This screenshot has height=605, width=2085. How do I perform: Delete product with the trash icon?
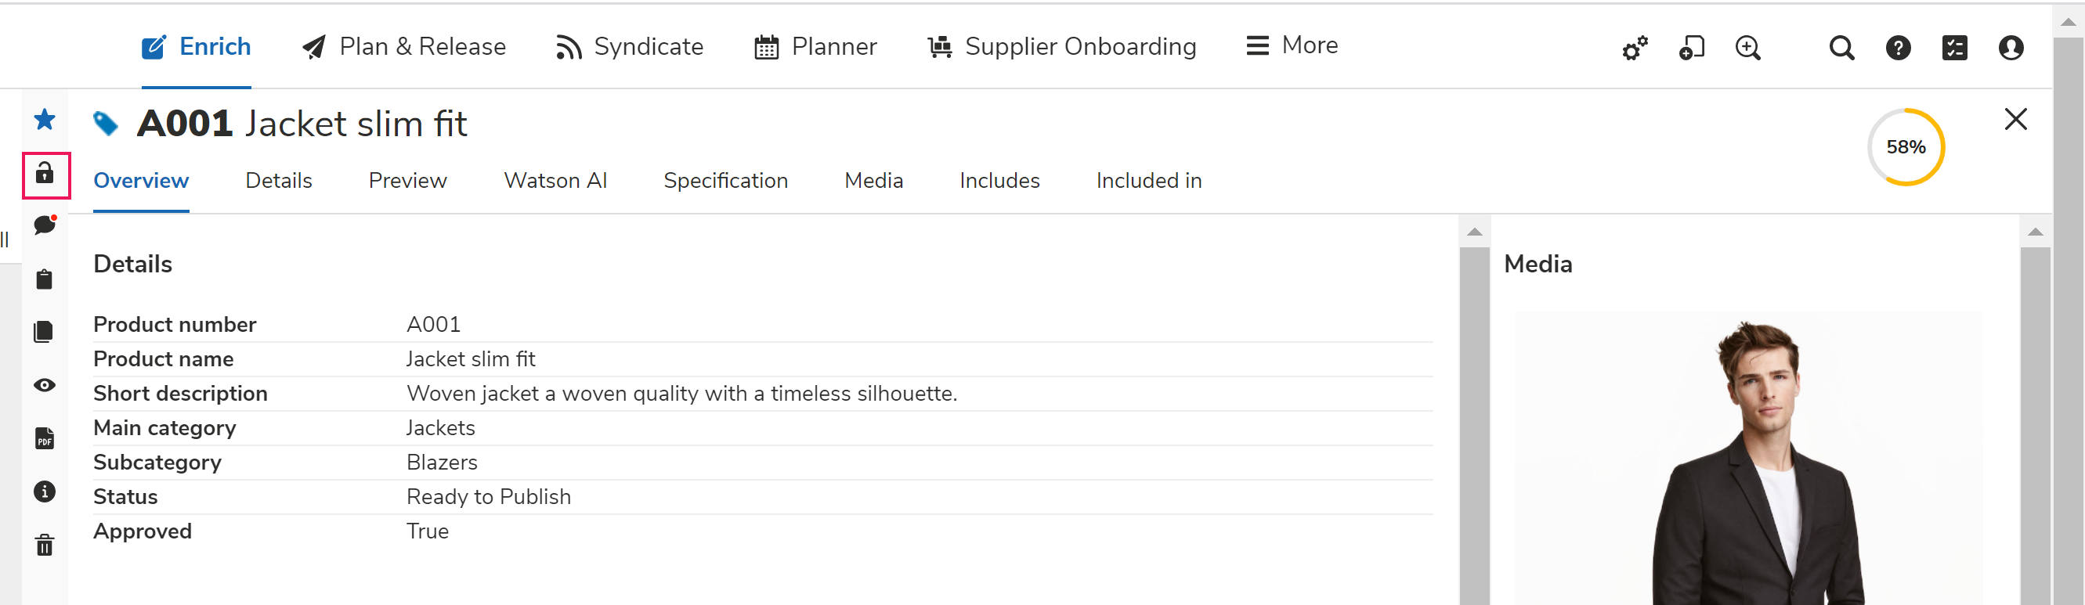pyautogui.click(x=45, y=546)
